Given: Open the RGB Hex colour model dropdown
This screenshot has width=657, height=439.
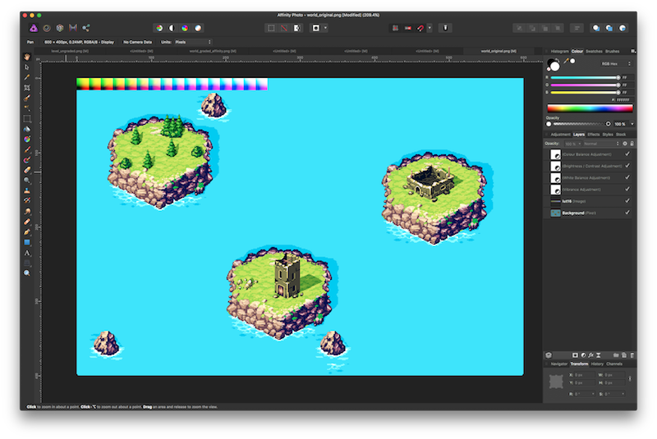Looking at the screenshot, I should [617, 63].
